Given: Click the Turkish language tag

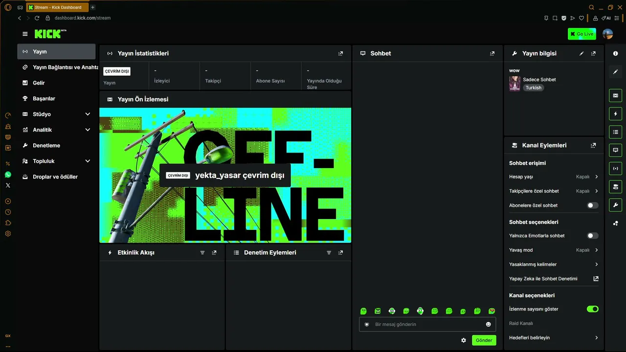Looking at the screenshot, I should [x=534, y=88].
